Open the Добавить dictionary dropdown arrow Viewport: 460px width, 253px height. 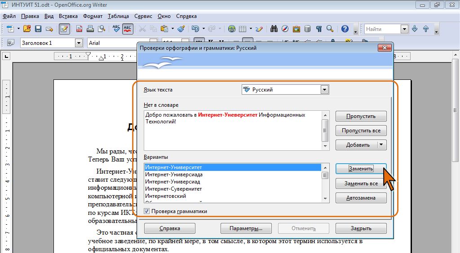(x=381, y=145)
